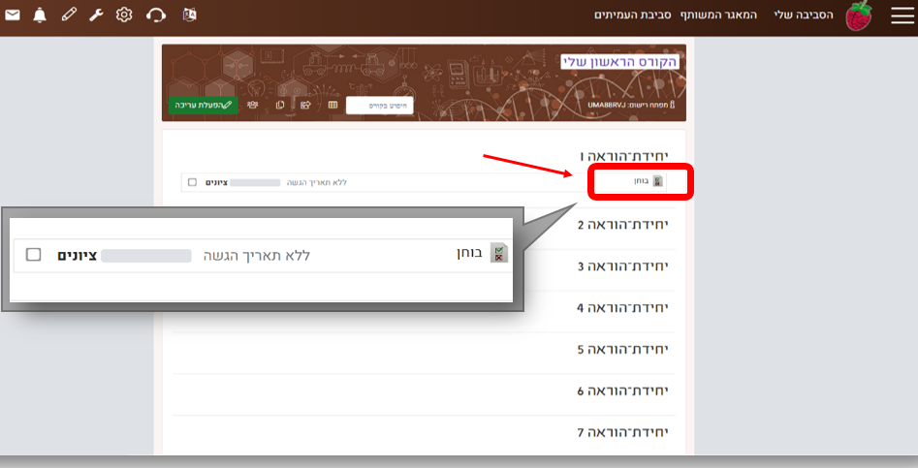Tick the completion checkbox in the quiz row
This screenshot has height=468, width=918.
pos(192,182)
